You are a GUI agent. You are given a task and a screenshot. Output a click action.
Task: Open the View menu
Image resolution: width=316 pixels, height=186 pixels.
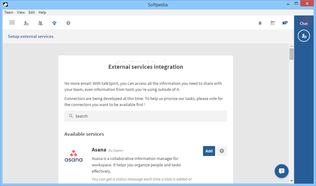pos(21,12)
